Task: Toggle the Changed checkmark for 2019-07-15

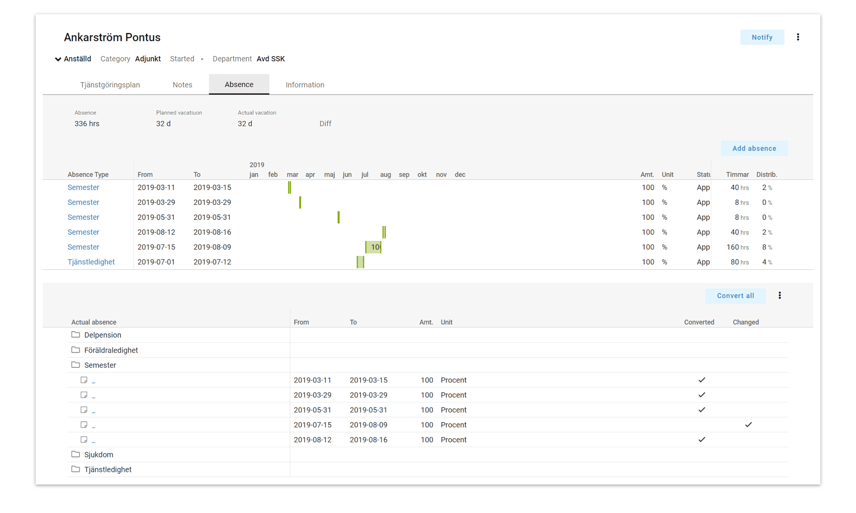Action: tap(748, 424)
